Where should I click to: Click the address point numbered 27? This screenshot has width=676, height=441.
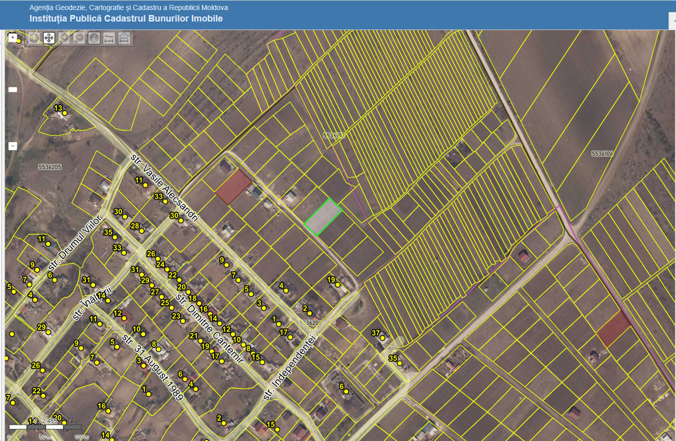(162, 297)
